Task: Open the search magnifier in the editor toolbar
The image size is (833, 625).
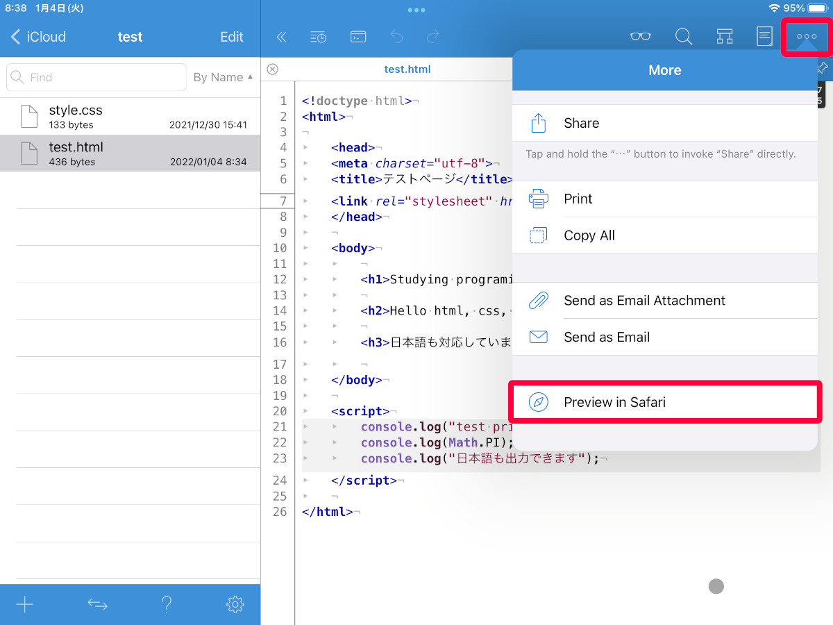Action: tap(684, 37)
